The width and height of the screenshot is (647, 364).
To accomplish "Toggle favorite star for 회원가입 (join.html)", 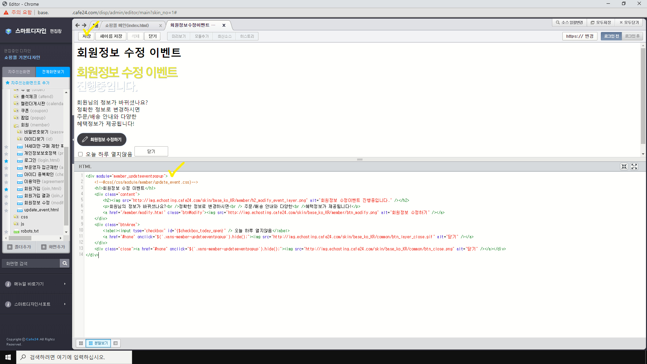I will point(6,189).
